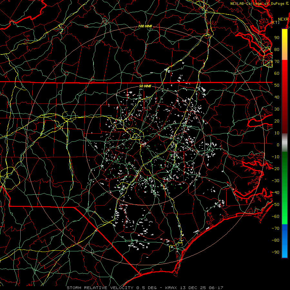Click the bright red segment of the color bar
The height and width of the screenshot is (290, 290).
285,68
